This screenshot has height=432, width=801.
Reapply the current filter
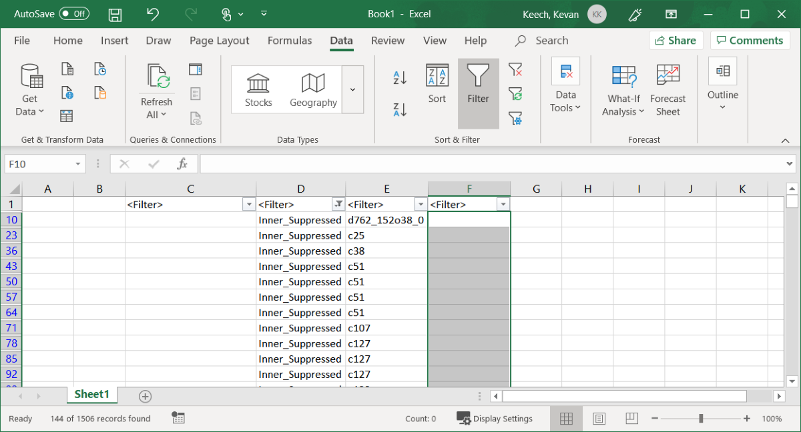(x=515, y=93)
